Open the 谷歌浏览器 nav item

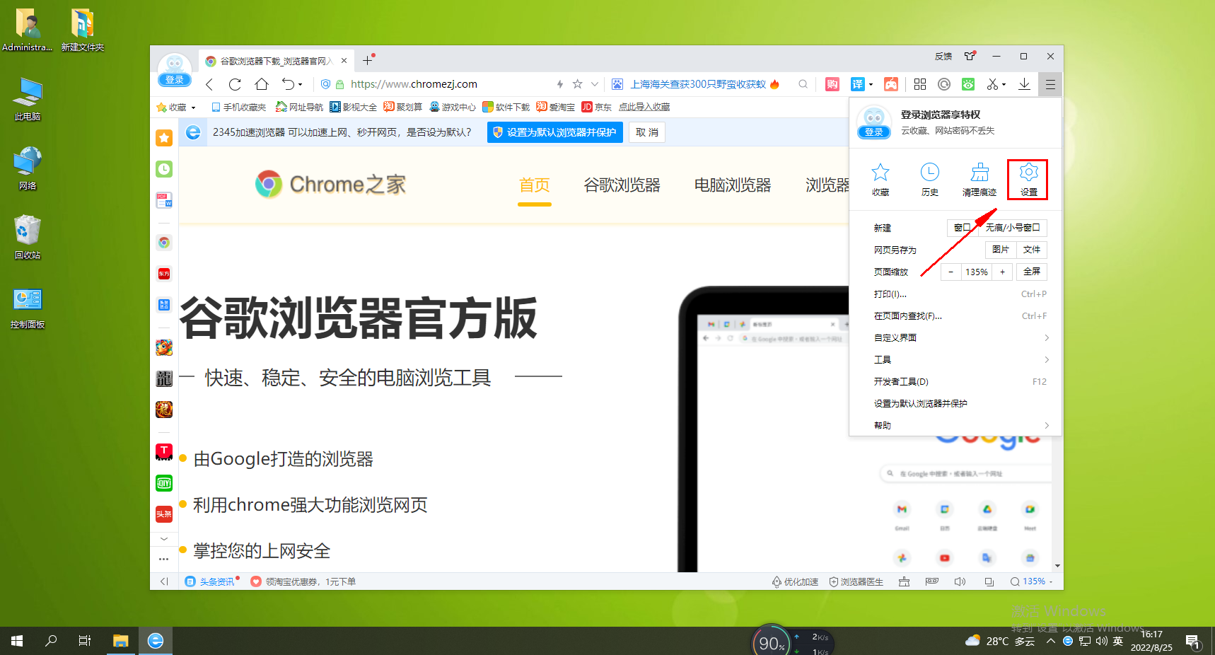click(622, 185)
